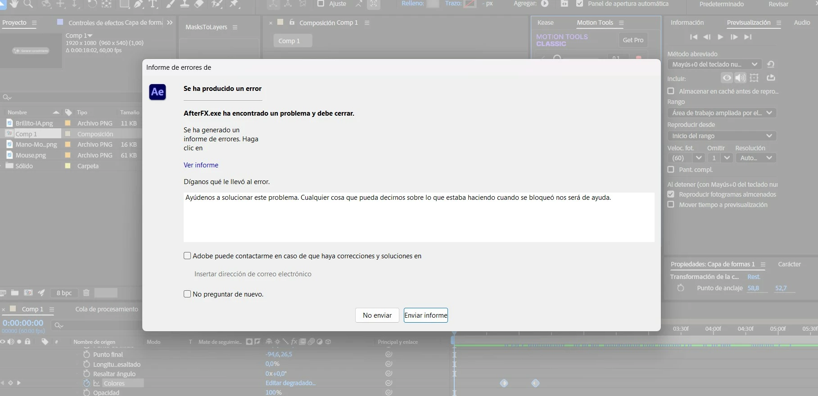Click Editar degradado link for Colores
818x396 pixels.
290,383
